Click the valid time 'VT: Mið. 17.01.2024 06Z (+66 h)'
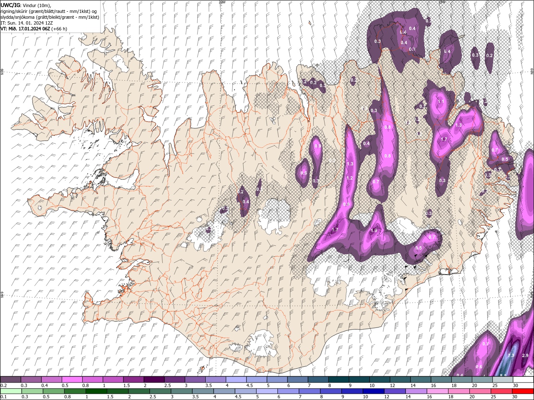Screen dimensions: 534x400 (x=34, y=29)
